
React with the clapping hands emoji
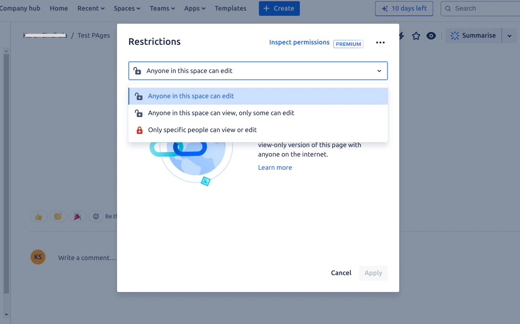58,216
